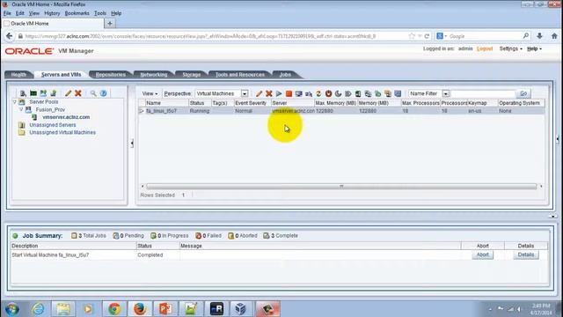Click the Complete jobs count in Job Summary
Screen dimensions: 563x317
[281, 236]
